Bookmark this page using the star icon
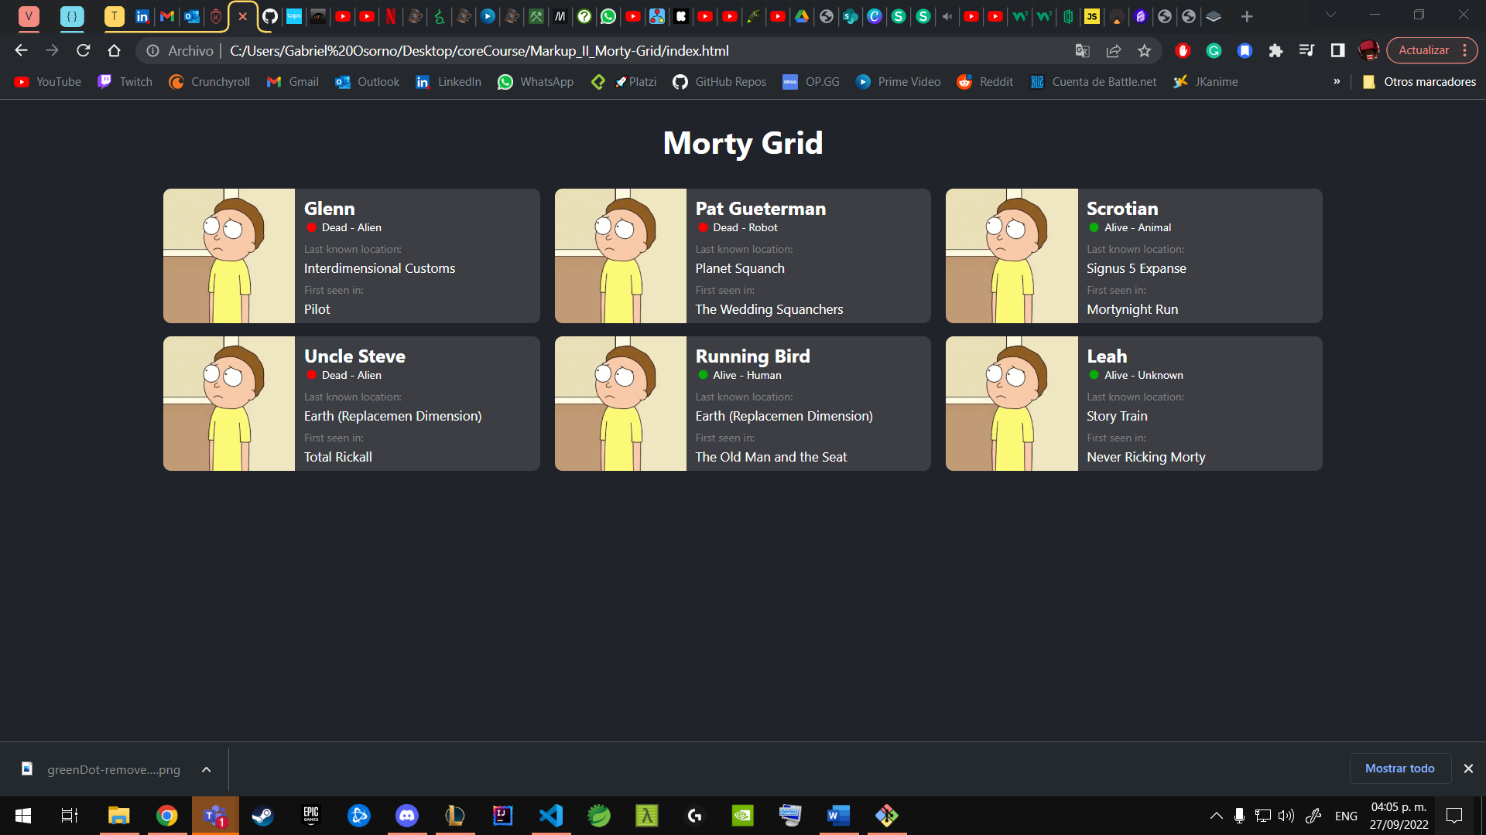Image resolution: width=1486 pixels, height=835 pixels. (1145, 50)
